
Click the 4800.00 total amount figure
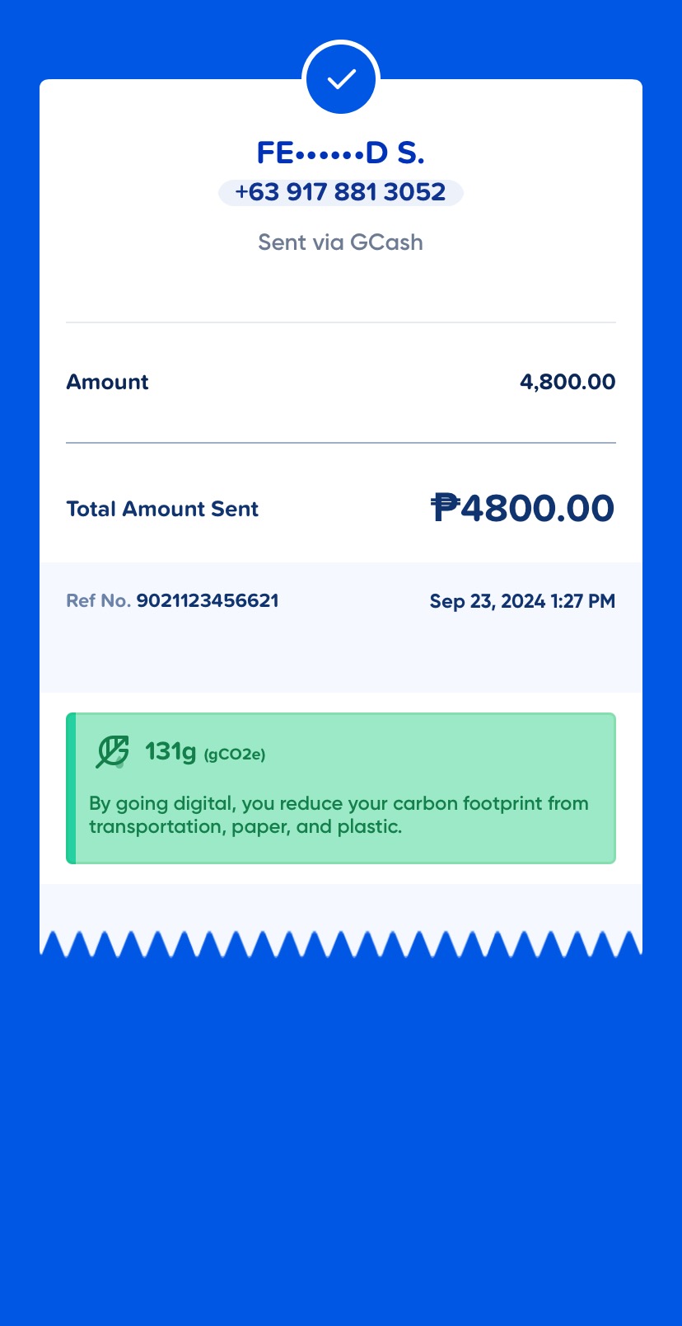(537, 508)
